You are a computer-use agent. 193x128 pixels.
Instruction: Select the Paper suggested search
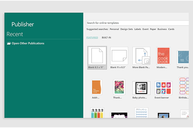[153, 29]
